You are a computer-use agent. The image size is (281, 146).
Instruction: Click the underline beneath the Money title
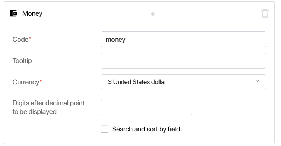point(80,21)
